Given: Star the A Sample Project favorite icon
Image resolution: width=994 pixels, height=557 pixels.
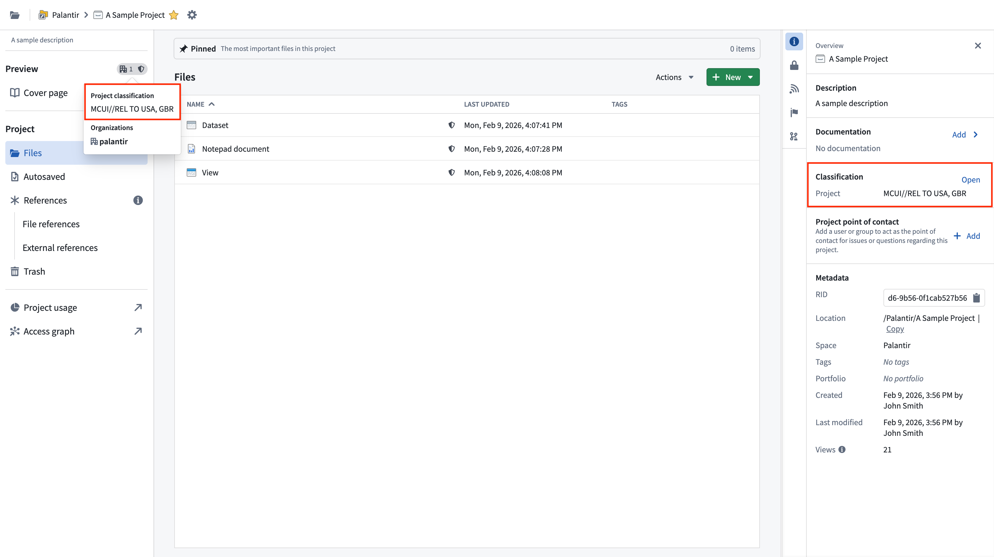Looking at the screenshot, I should pyautogui.click(x=174, y=15).
